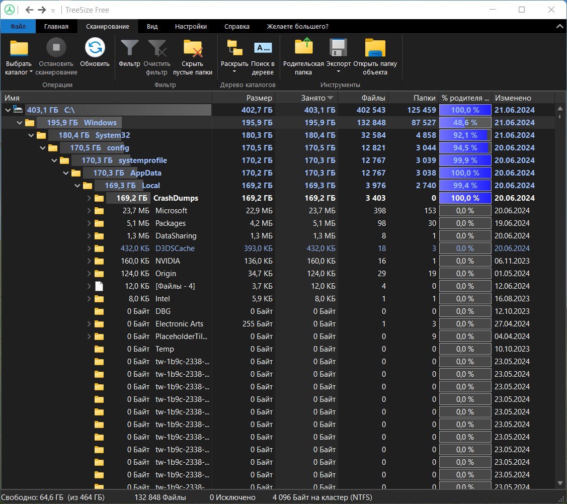Viewport: 567px width, 504px height.
Task: Open the Раскрыть dropdown arrow
Action: pyautogui.click(x=234, y=71)
